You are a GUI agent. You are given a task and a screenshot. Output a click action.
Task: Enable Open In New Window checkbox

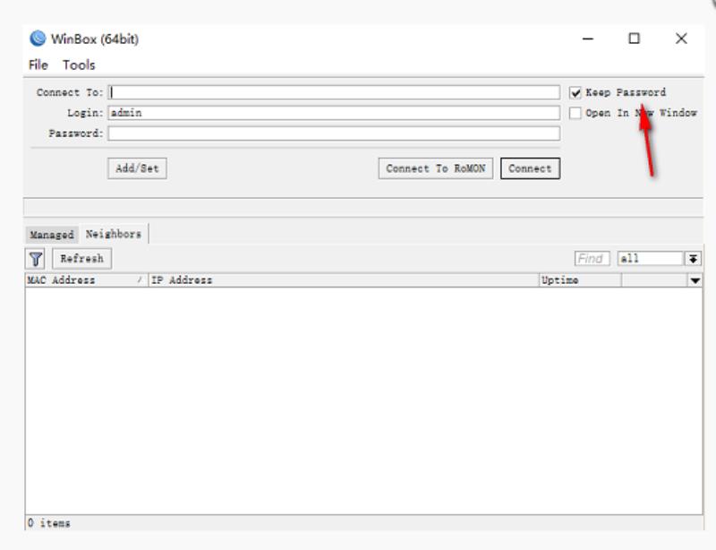575,113
